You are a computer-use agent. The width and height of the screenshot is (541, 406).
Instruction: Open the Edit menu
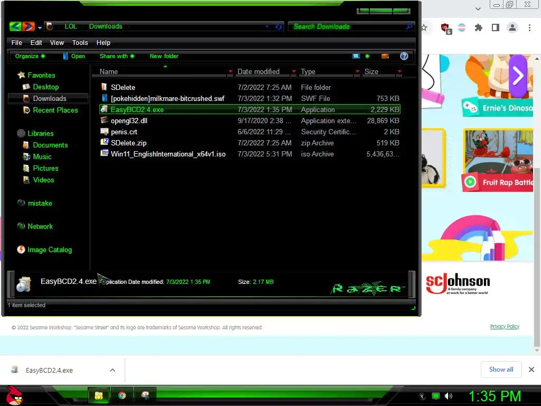click(x=36, y=42)
